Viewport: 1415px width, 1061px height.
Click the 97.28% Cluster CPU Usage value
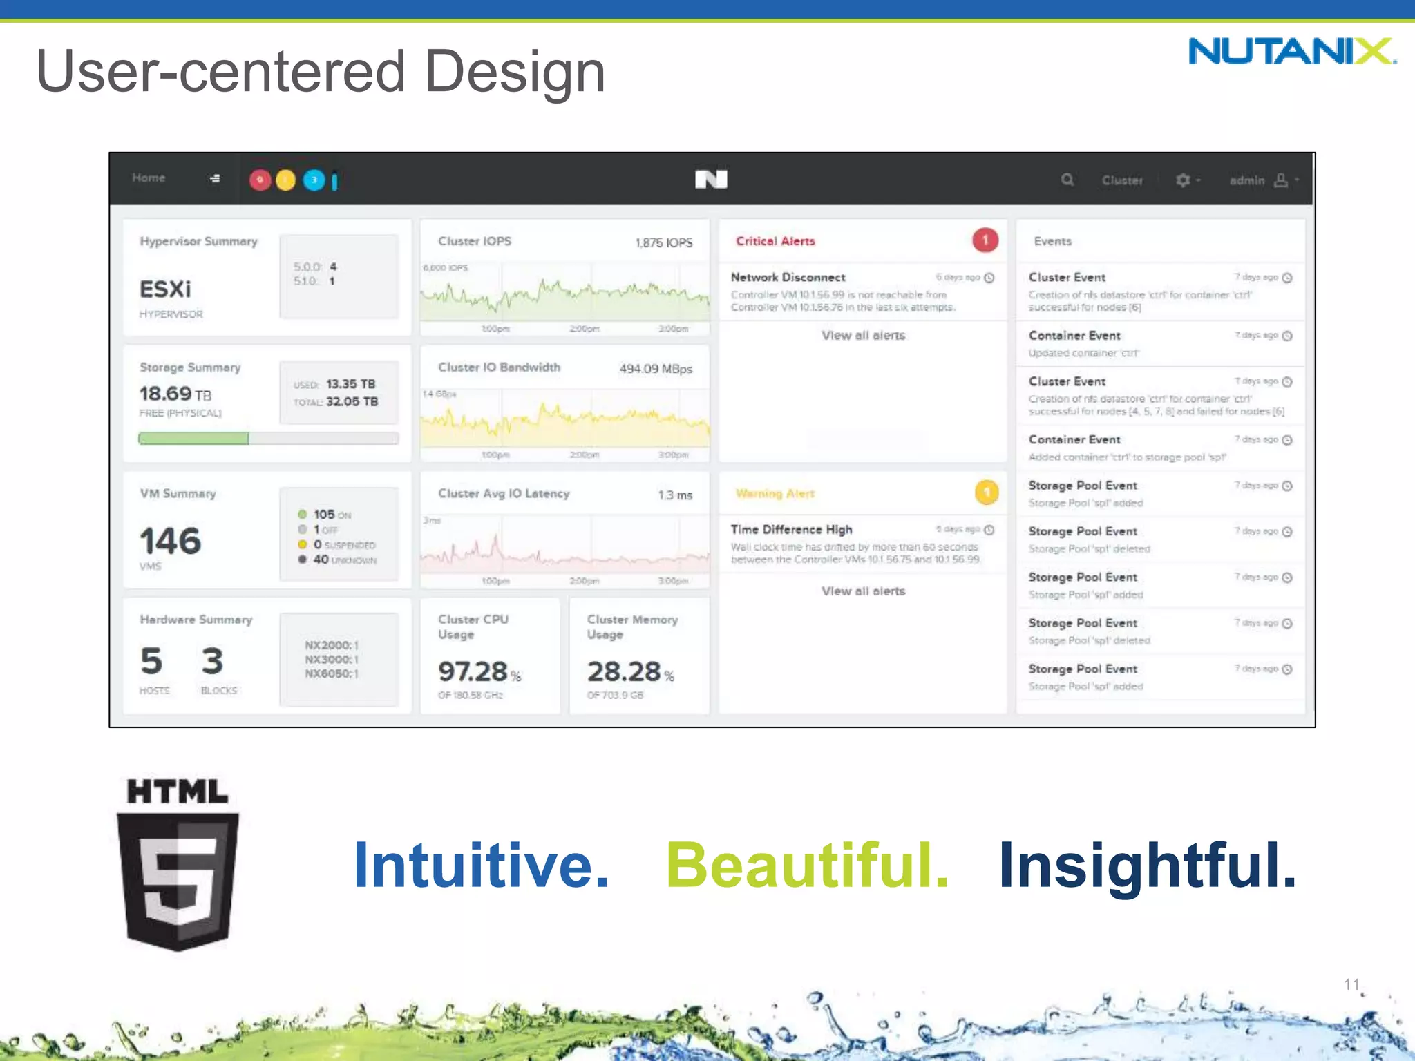pos(479,671)
